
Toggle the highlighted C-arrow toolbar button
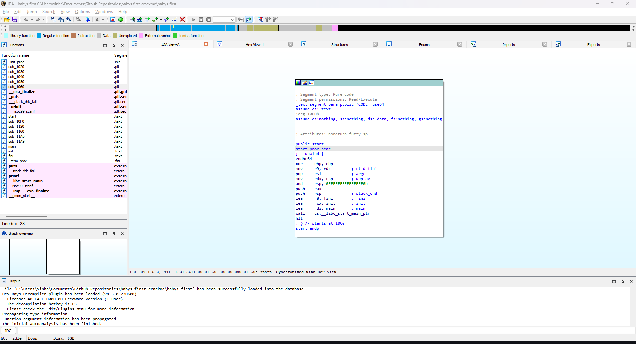(x=249, y=20)
